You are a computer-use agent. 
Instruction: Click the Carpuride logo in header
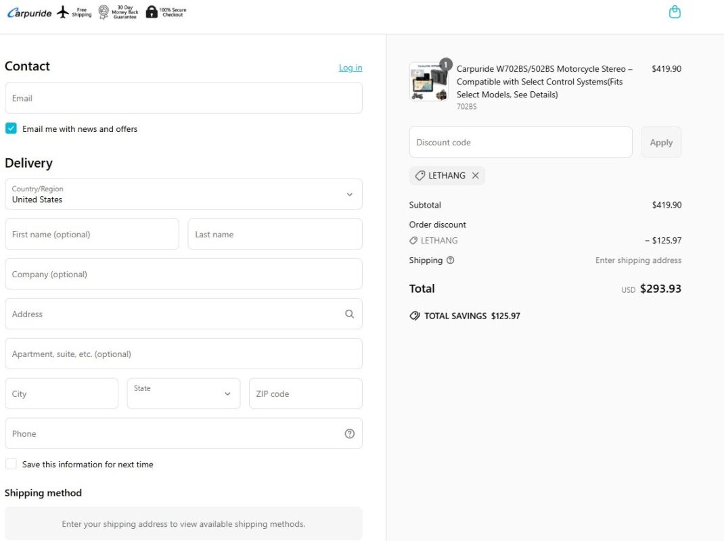tap(29, 13)
